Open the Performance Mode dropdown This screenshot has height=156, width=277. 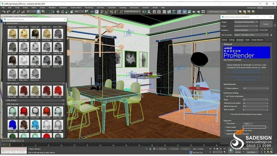(x=256, y=100)
